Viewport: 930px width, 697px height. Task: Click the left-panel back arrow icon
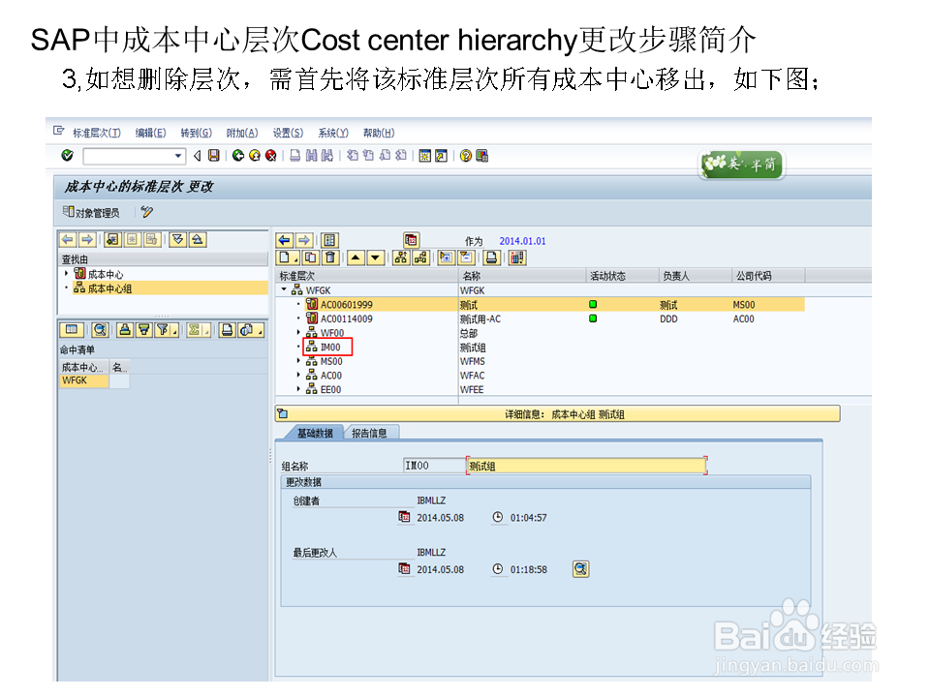click(68, 239)
